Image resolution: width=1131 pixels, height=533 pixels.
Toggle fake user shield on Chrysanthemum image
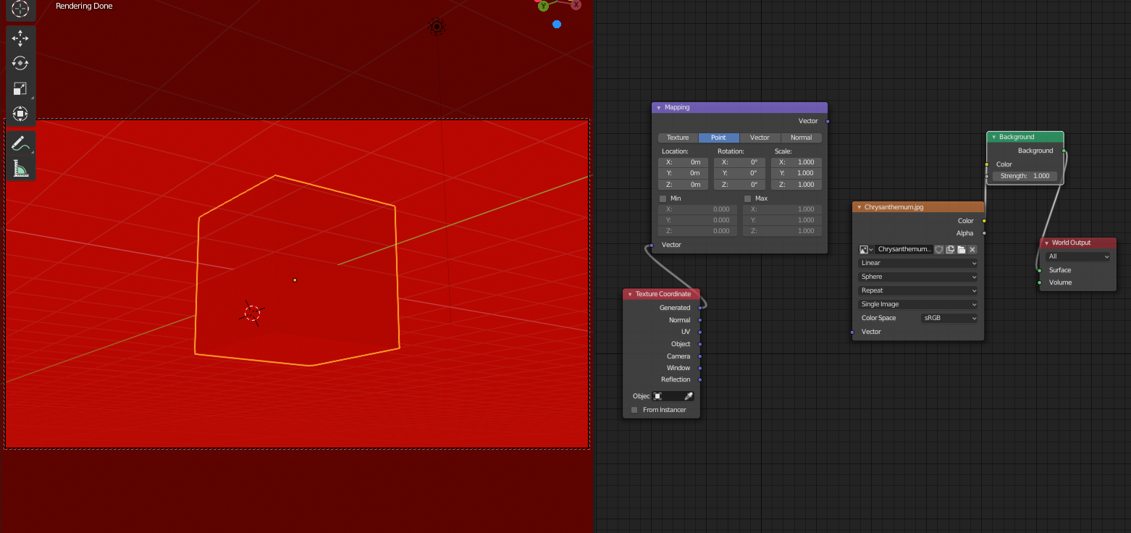click(939, 249)
